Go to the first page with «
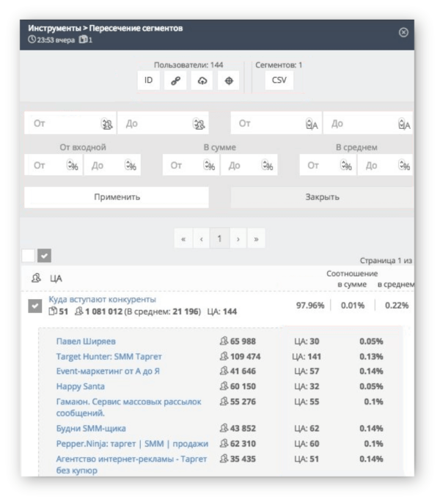The image size is (440, 502). coord(183,238)
